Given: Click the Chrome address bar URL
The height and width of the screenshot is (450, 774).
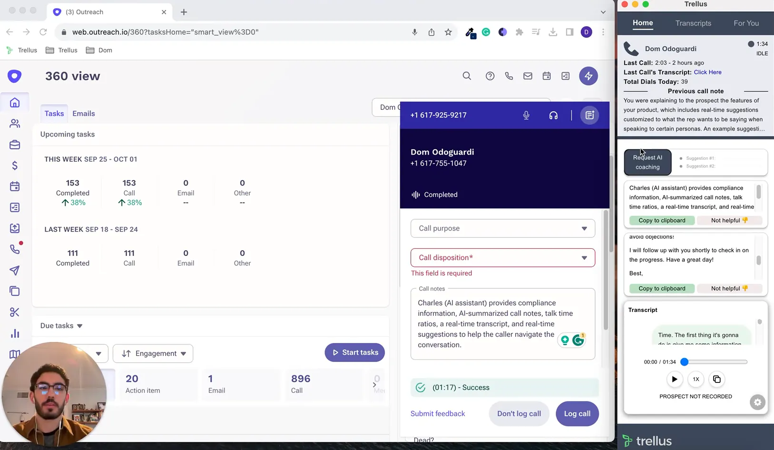Looking at the screenshot, I should [165, 32].
